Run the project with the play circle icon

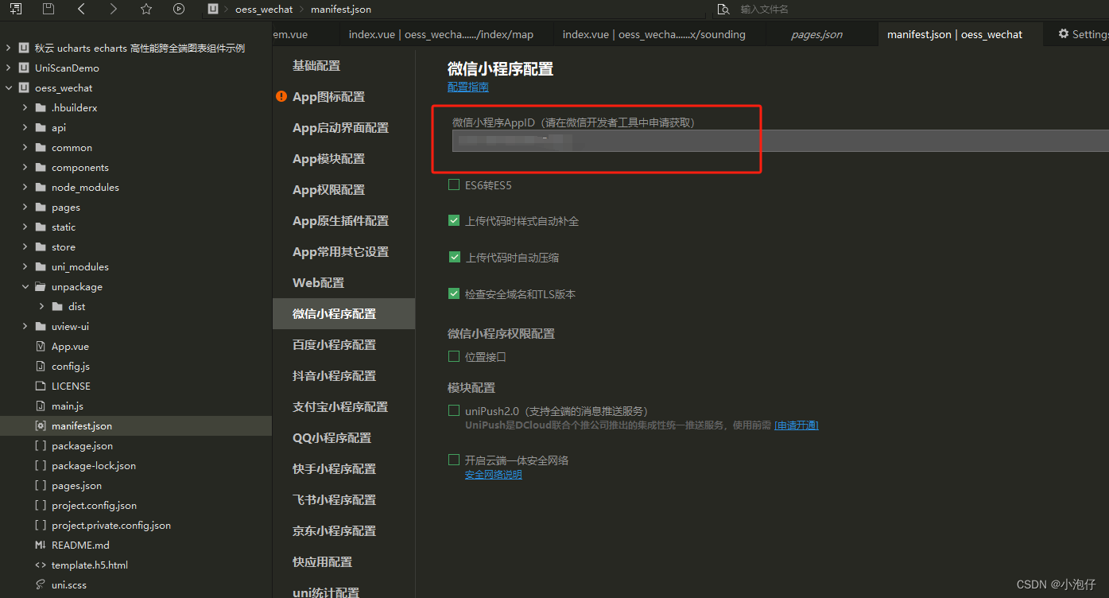[x=178, y=9]
